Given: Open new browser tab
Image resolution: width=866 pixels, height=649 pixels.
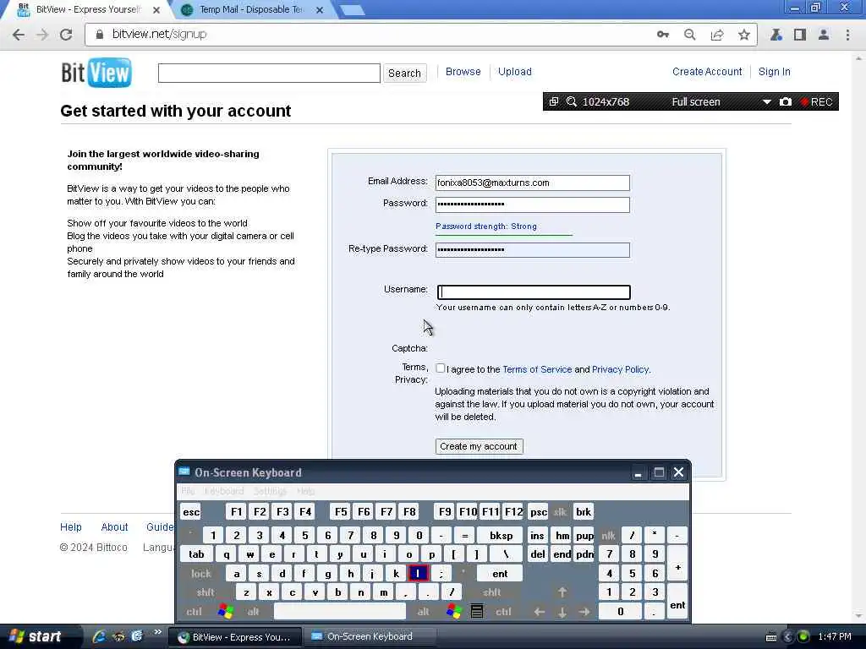Looking at the screenshot, I should click(x=351, y=10).
